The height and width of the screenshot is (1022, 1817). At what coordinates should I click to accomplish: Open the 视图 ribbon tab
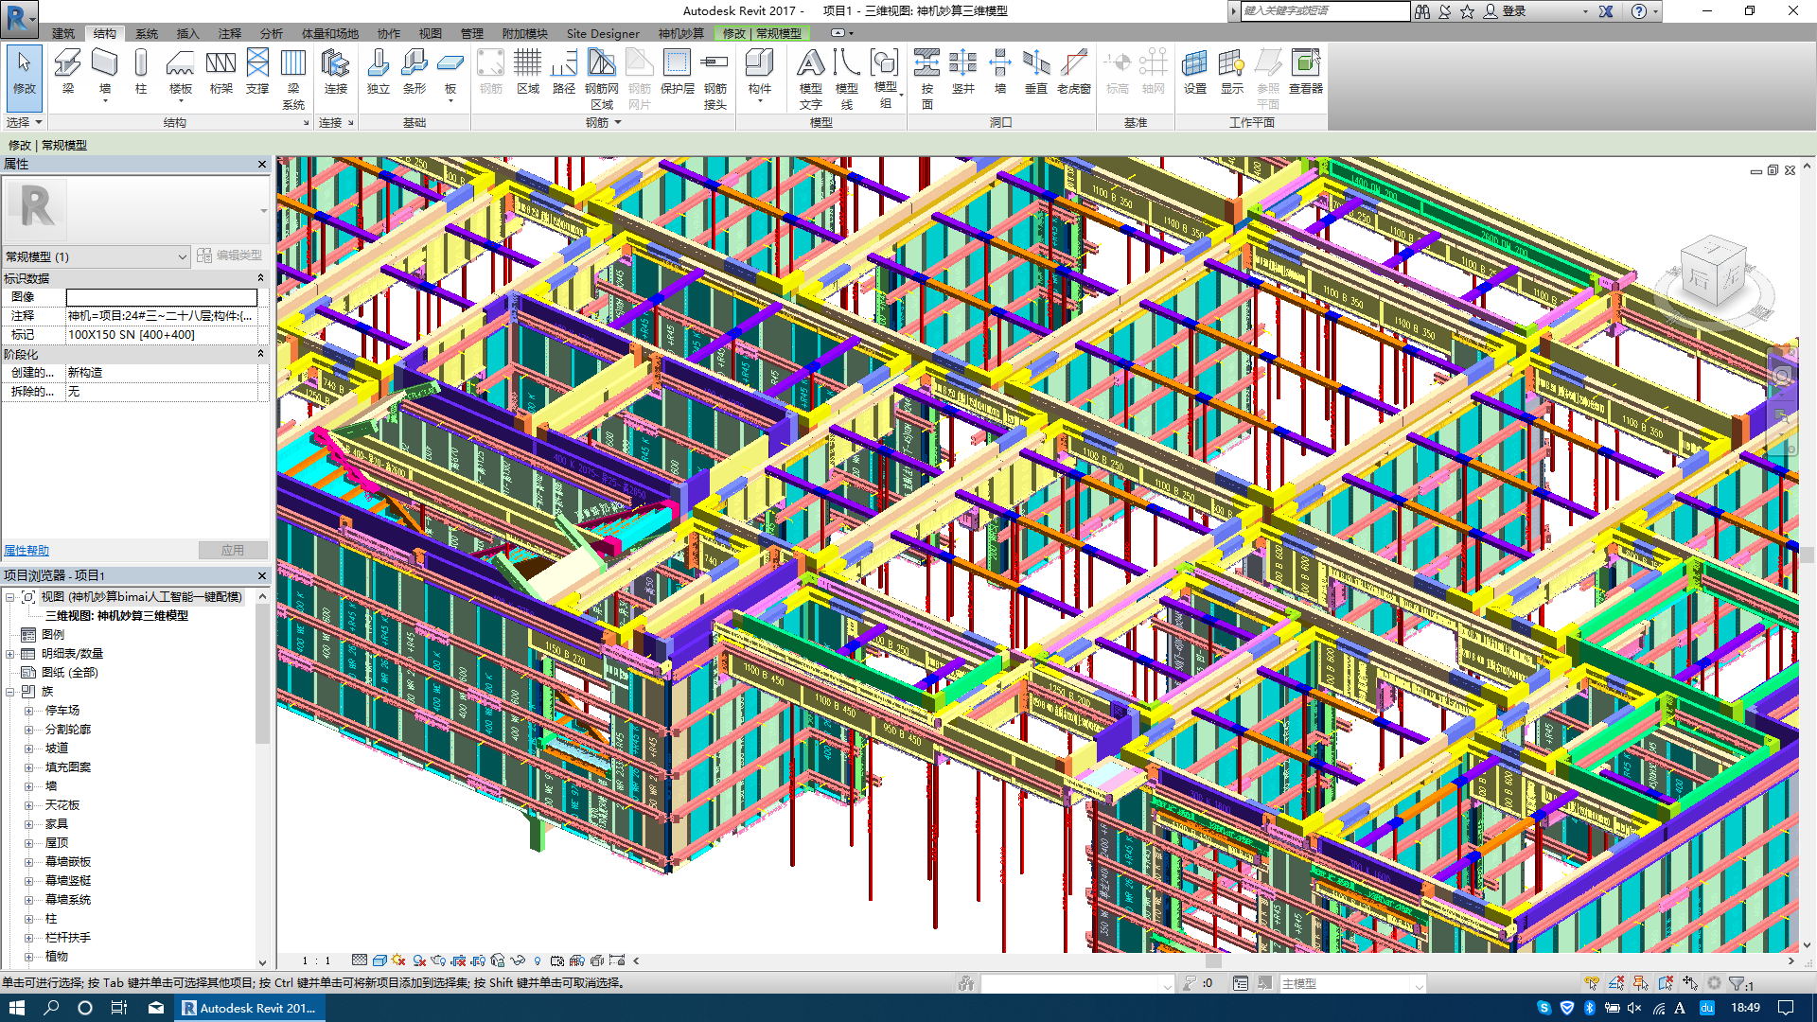(x=431, y=33)
